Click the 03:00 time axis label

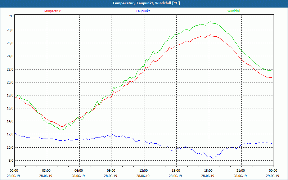point(47,171)
